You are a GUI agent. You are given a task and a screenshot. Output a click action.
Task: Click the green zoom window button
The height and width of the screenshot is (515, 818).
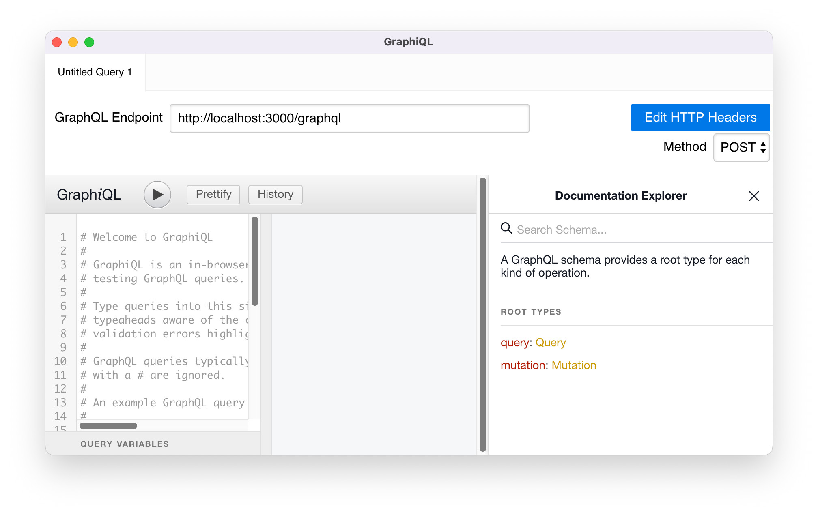click(x=89, y=42)
